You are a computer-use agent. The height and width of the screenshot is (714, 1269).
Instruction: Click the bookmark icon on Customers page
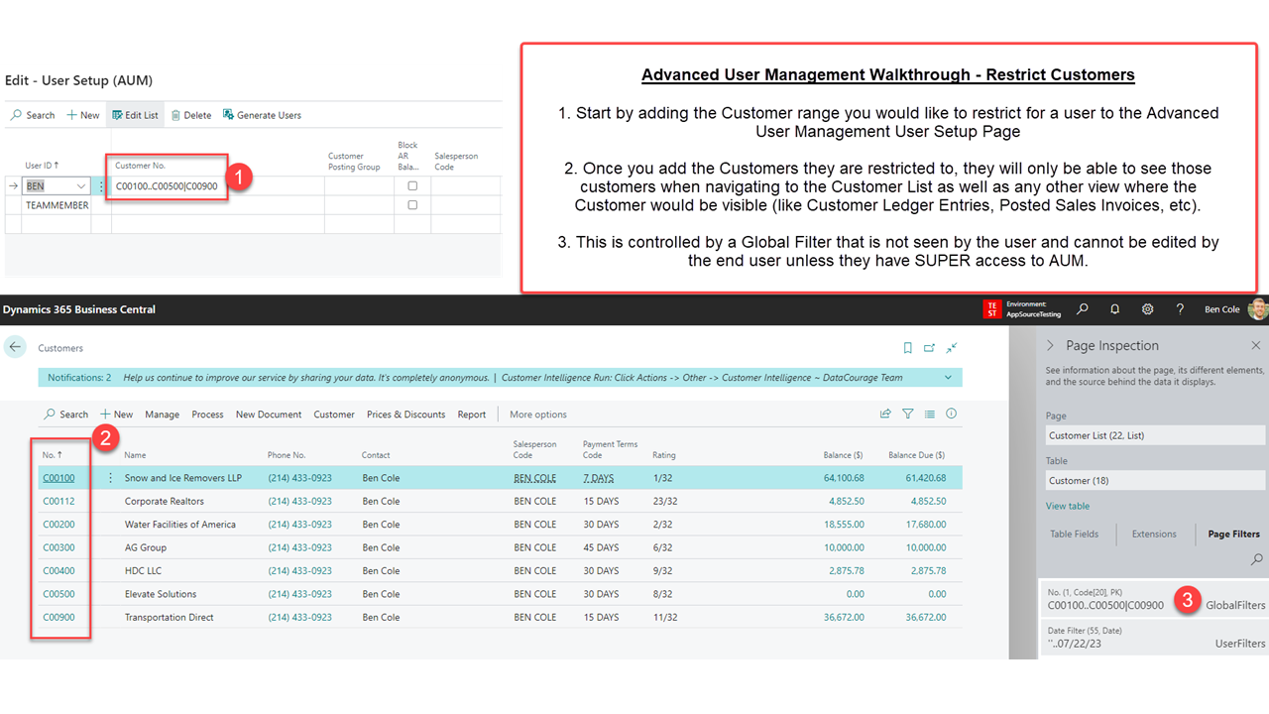[x=907, y=348]
